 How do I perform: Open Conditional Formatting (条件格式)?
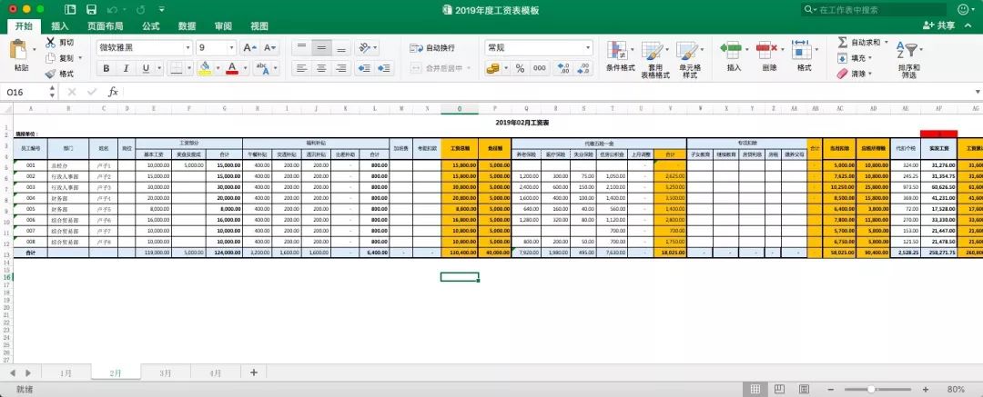tap(620, 57)
